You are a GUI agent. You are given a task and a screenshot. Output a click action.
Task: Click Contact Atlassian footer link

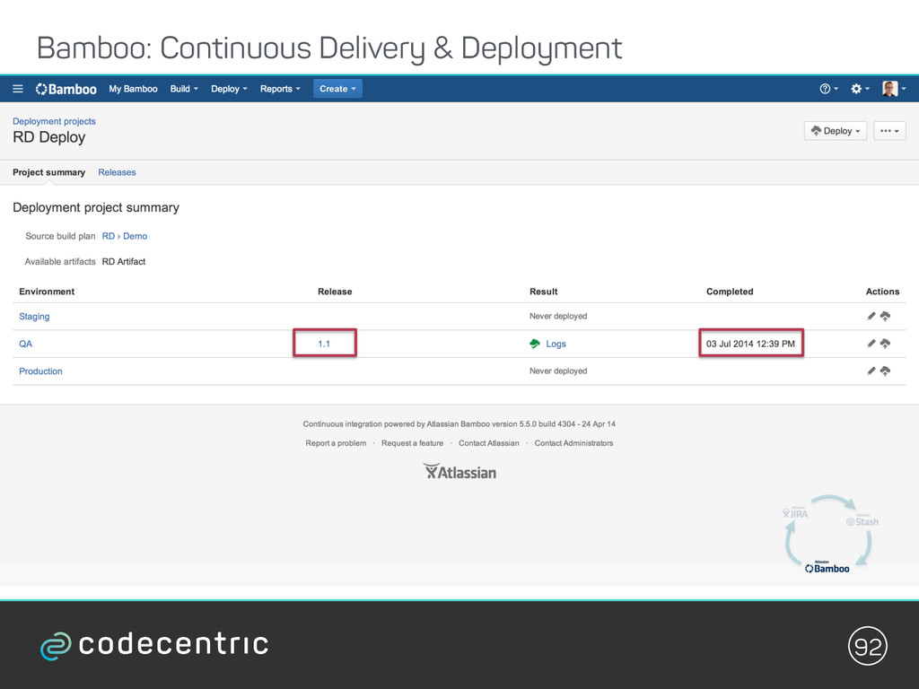click(489, 443)
